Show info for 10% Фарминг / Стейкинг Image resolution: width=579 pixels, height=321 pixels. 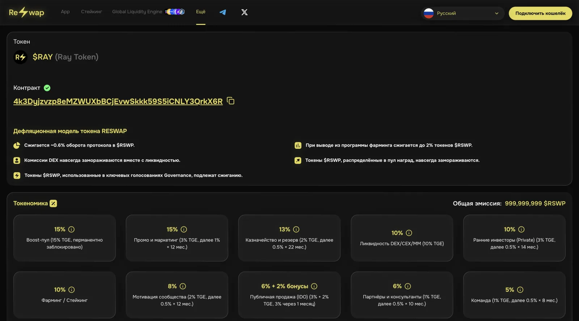(72, 290)
